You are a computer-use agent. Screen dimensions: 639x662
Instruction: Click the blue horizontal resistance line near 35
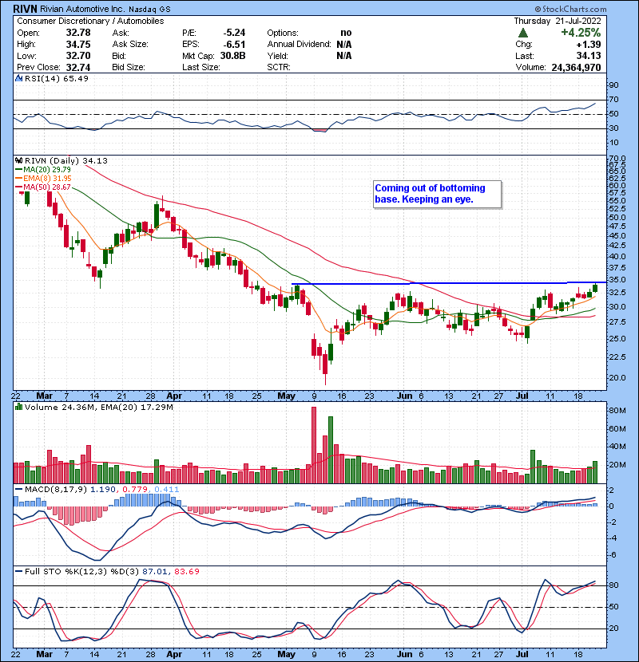point(449,283)
